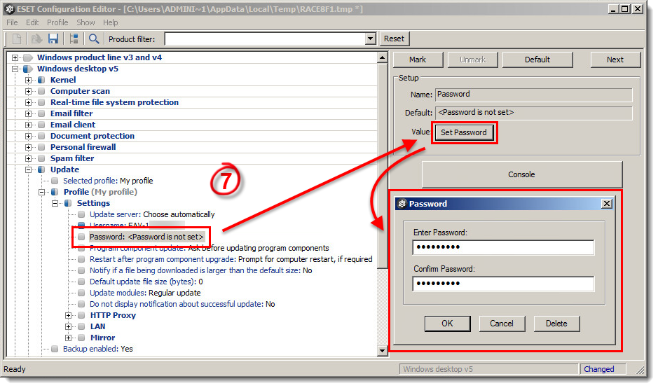Open the Profile menu

click(57, 22)
